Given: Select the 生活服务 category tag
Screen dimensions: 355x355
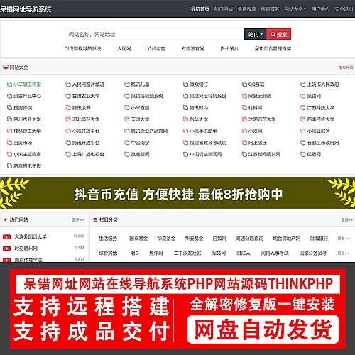Looking at the screenshot, I should coord(108,239).
